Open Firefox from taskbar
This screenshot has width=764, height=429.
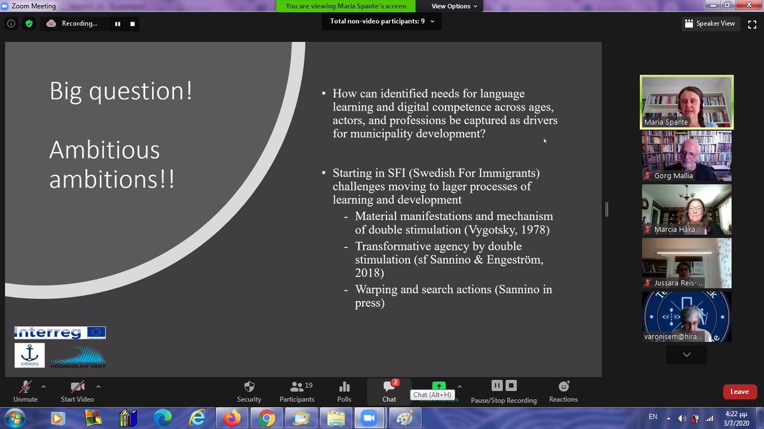232,418
